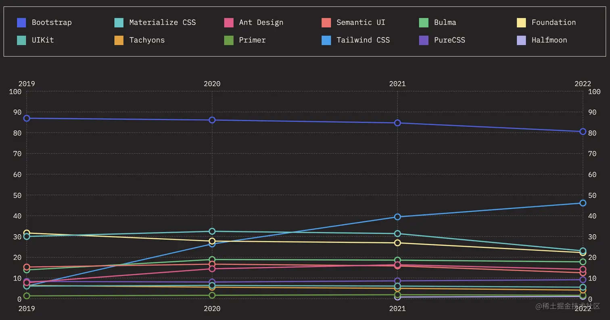
Task: Click Bootstrap's 2022 data point
Action: [583, 132]
